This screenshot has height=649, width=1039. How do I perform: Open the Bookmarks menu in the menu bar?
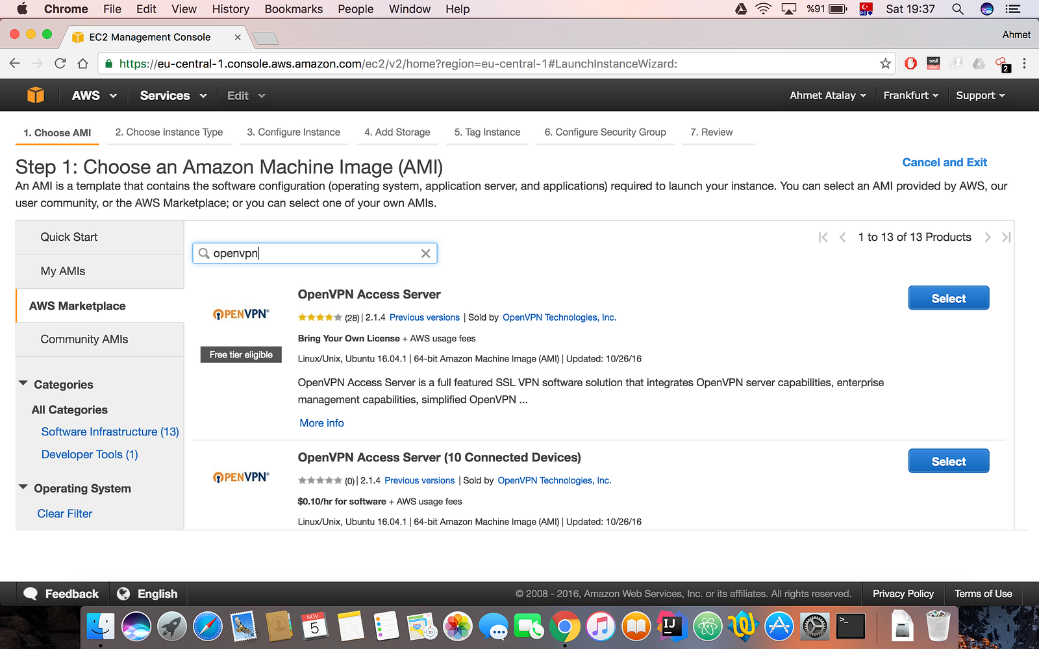tap(294, 9)
